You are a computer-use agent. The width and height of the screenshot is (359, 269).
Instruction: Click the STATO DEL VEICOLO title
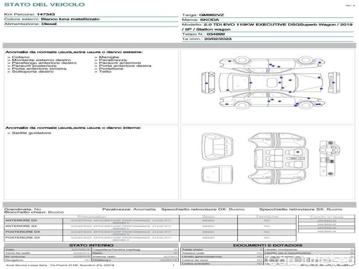tap(44, 4)
